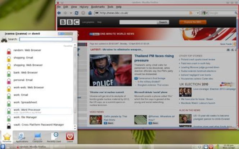Open the Favorites star tab

7,137
